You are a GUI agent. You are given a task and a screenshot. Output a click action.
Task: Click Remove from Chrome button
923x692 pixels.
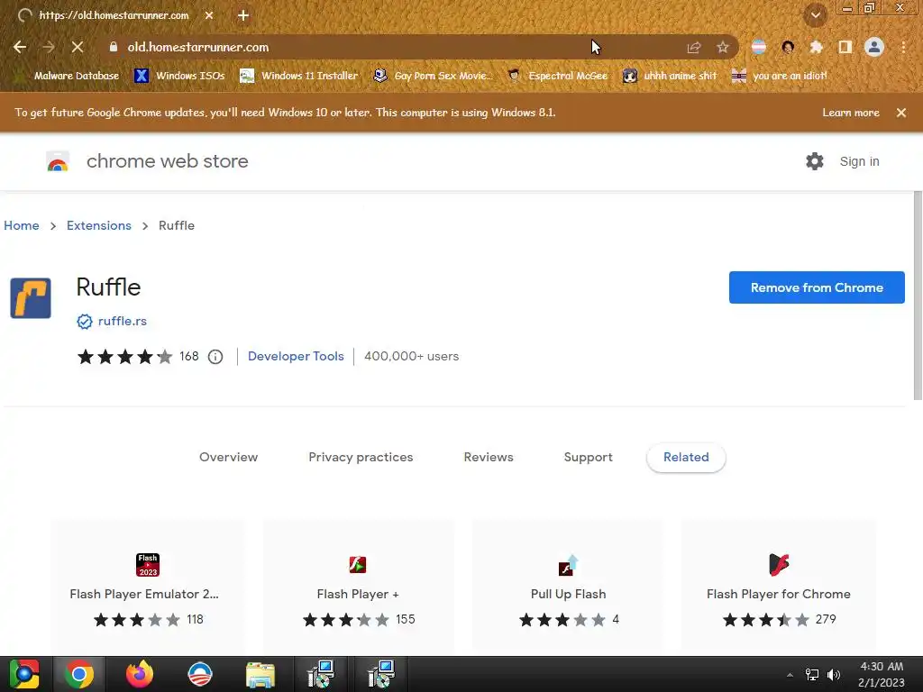817,287
